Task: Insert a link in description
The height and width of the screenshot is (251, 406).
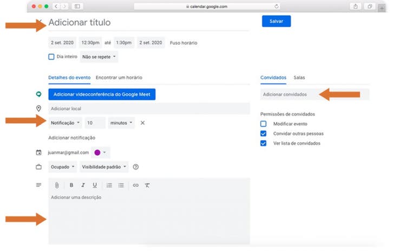Action: pyautogui.click(x=136, y=185)
